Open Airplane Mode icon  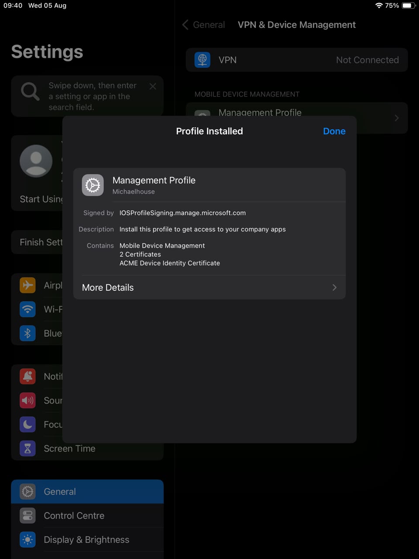(x=27, y=285)
